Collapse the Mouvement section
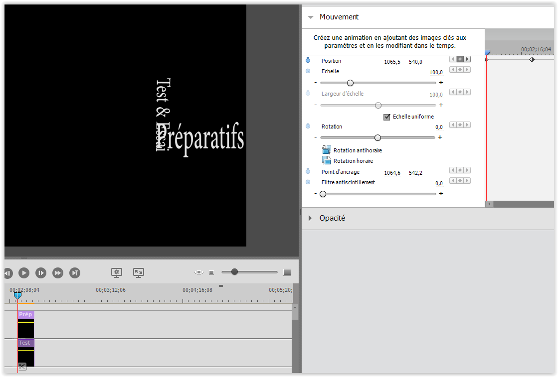Viewport: 558px width, 377px height. click(x=311, y=17)
